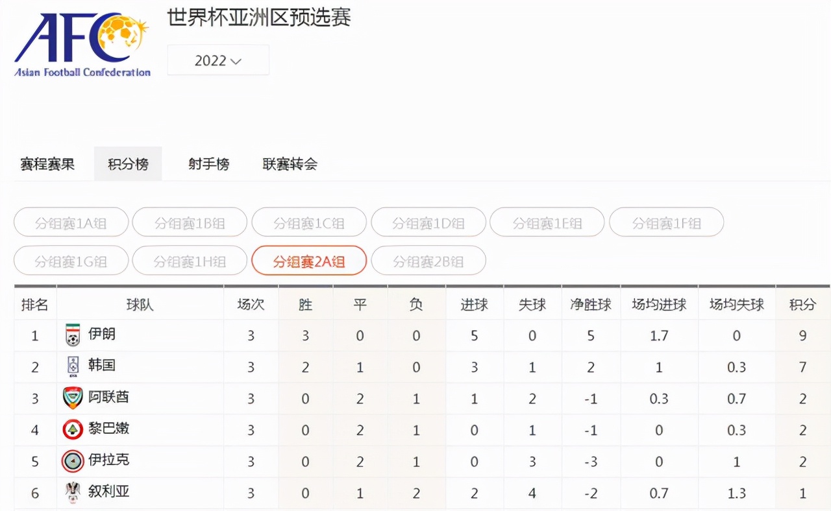
Task: Click Iraq's -3 goal difference value
Action: coord(591,462)
